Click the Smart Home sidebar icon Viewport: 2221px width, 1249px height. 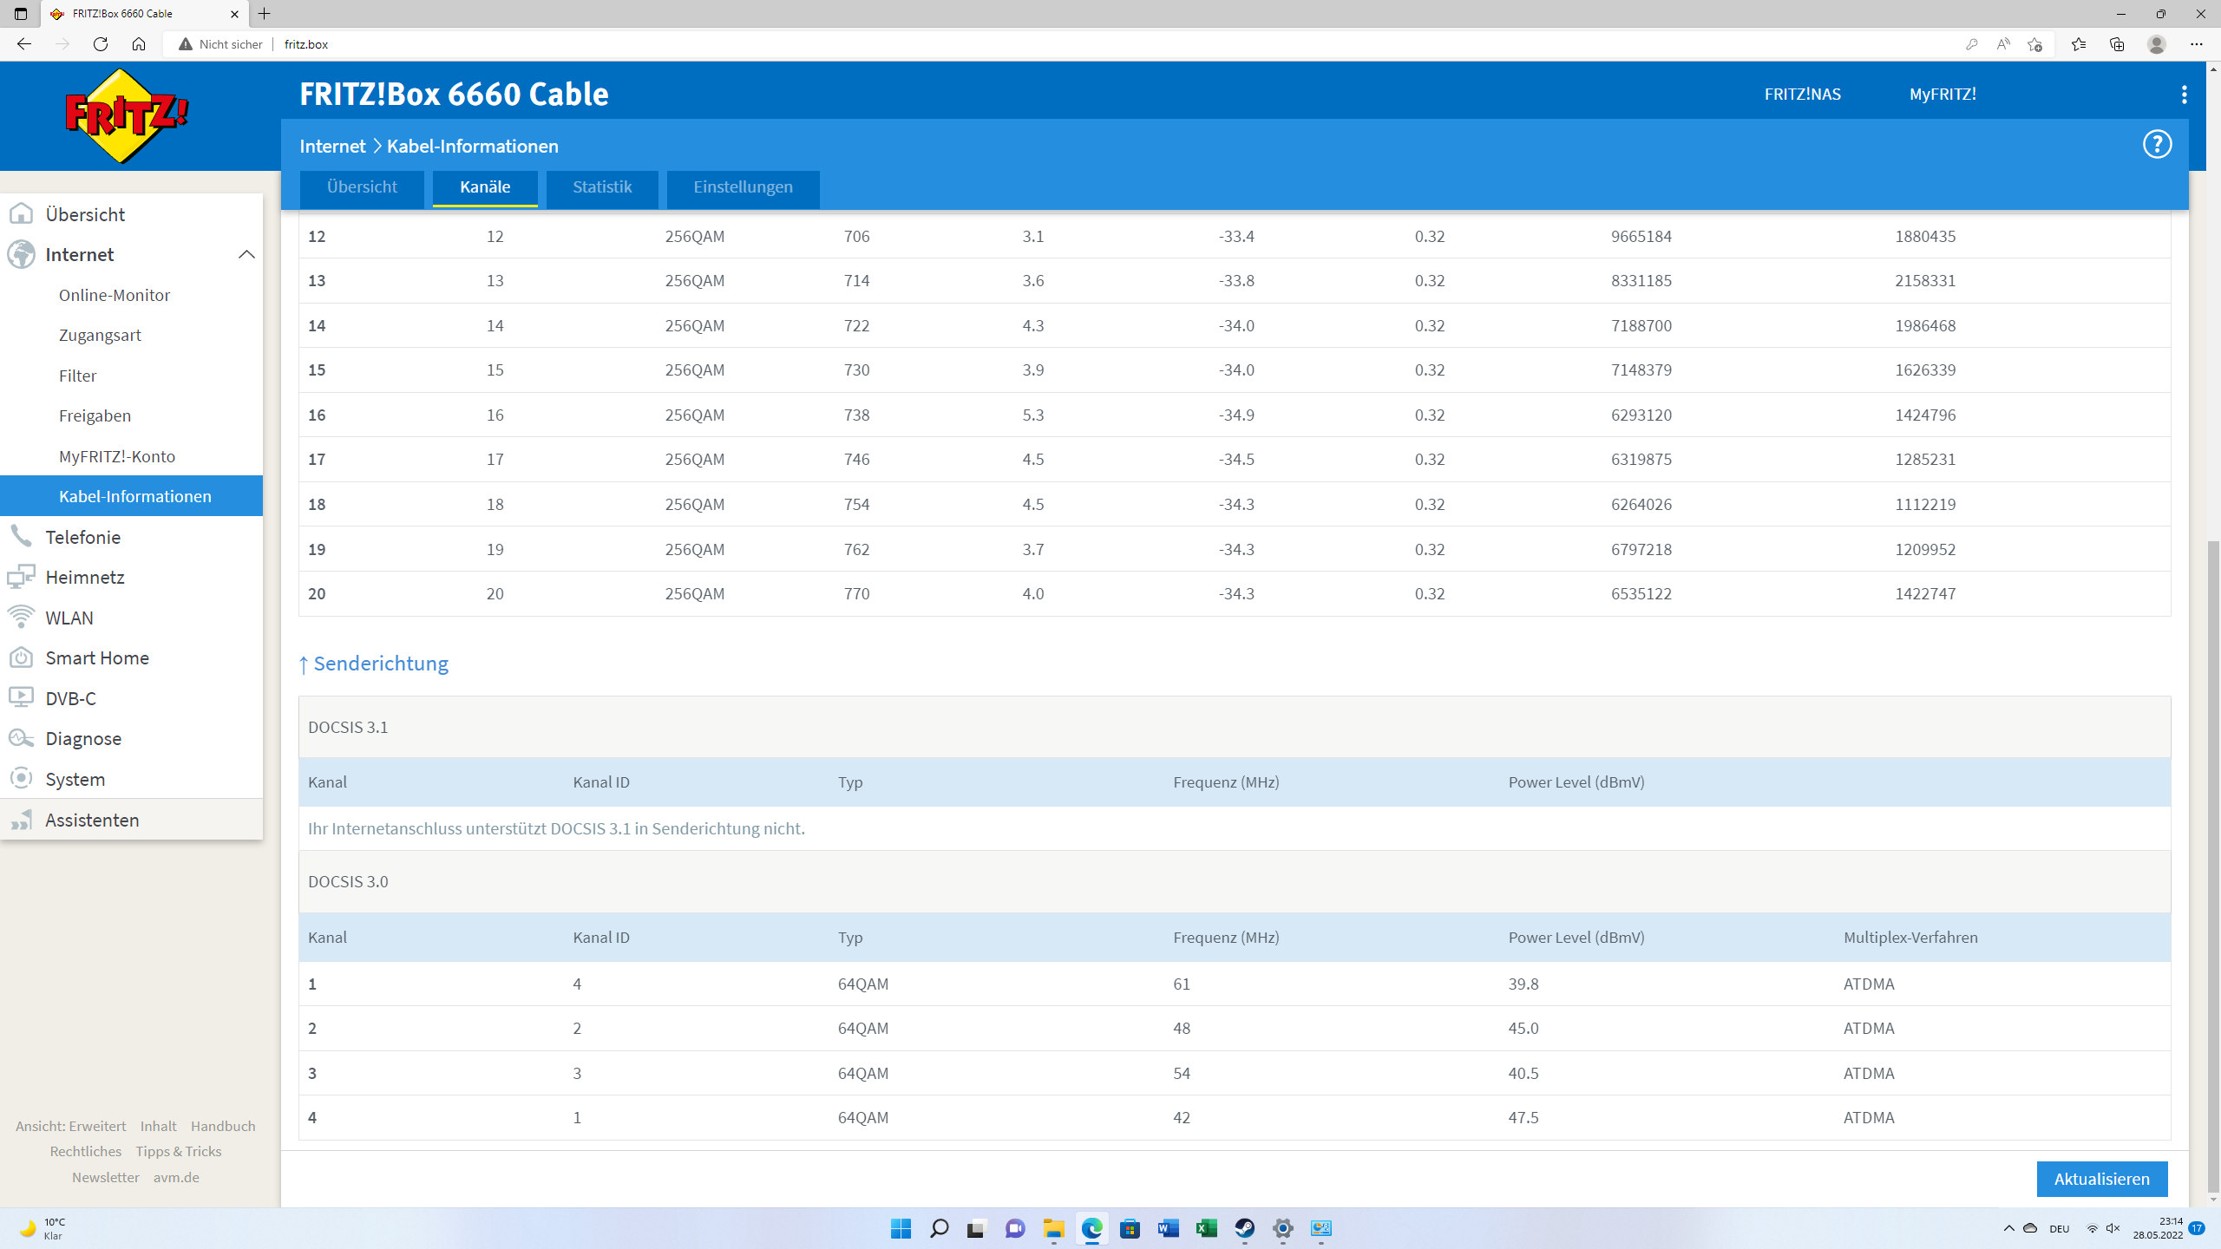pos(21,657)
